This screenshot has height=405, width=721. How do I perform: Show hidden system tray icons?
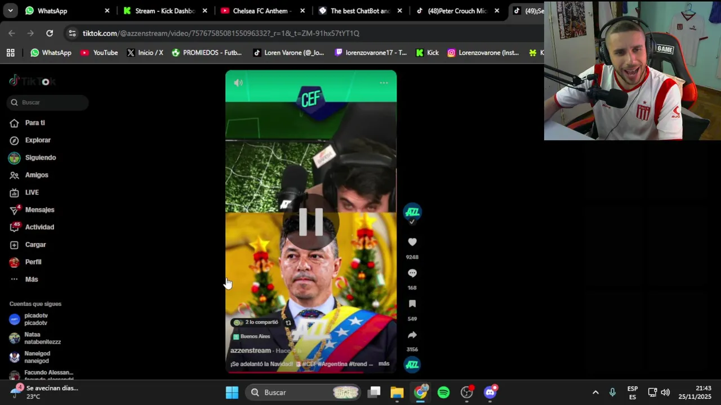click(595, 393)
